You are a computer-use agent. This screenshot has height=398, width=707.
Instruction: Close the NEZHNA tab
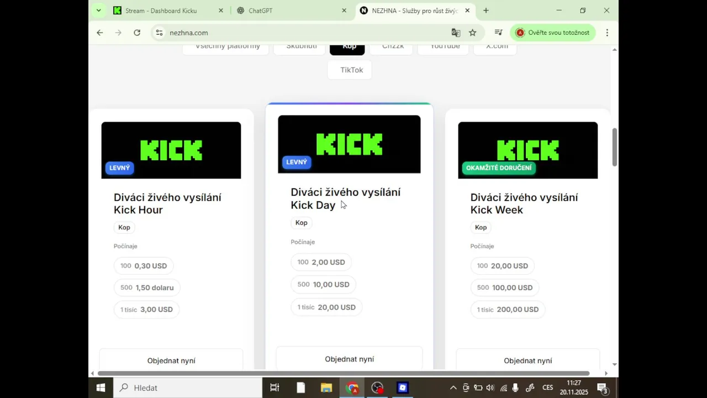(467, 11)
